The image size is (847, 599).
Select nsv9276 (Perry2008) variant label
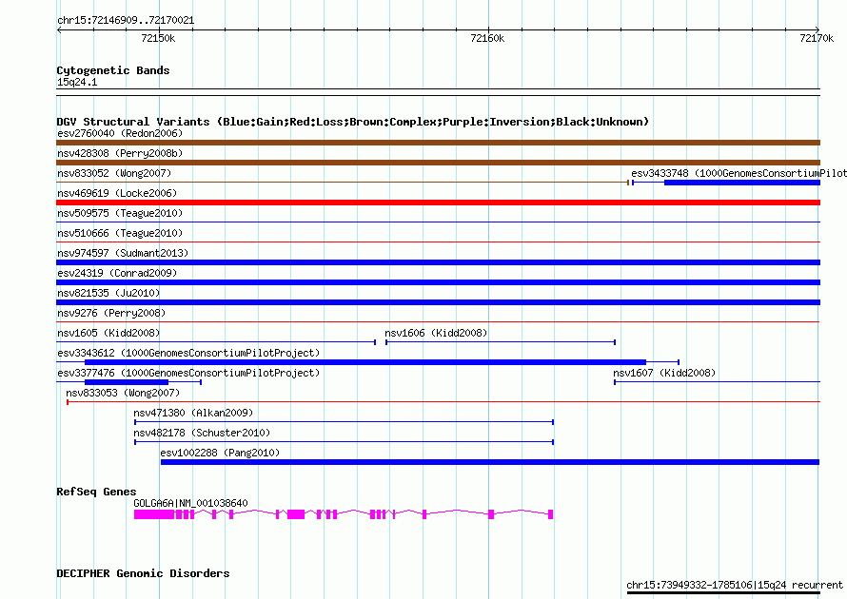[x=111, y=313]
